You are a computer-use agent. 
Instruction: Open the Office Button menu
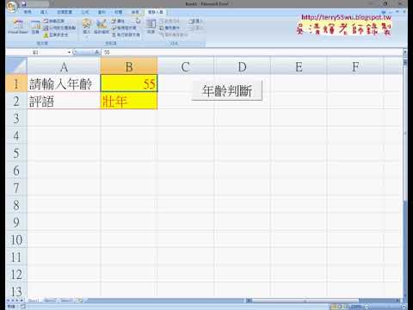pos(12,7)
